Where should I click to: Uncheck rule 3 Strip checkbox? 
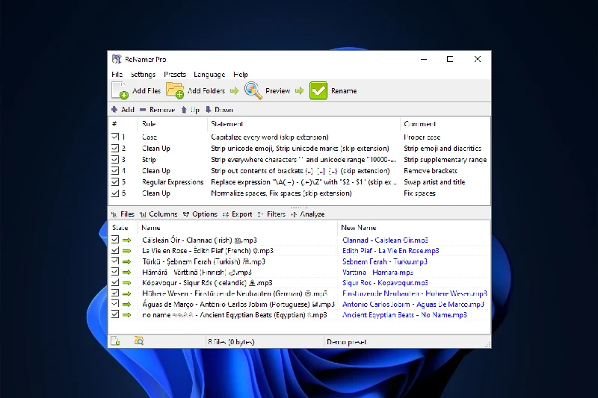tap(115, 159)
